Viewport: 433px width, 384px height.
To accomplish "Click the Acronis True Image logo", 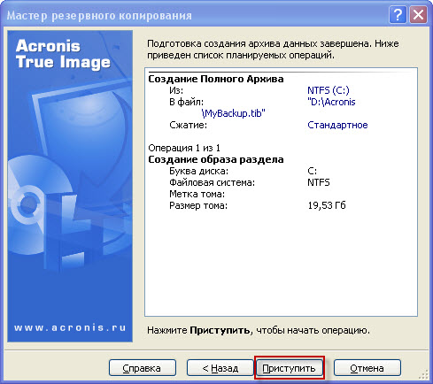I will [63, 54].
